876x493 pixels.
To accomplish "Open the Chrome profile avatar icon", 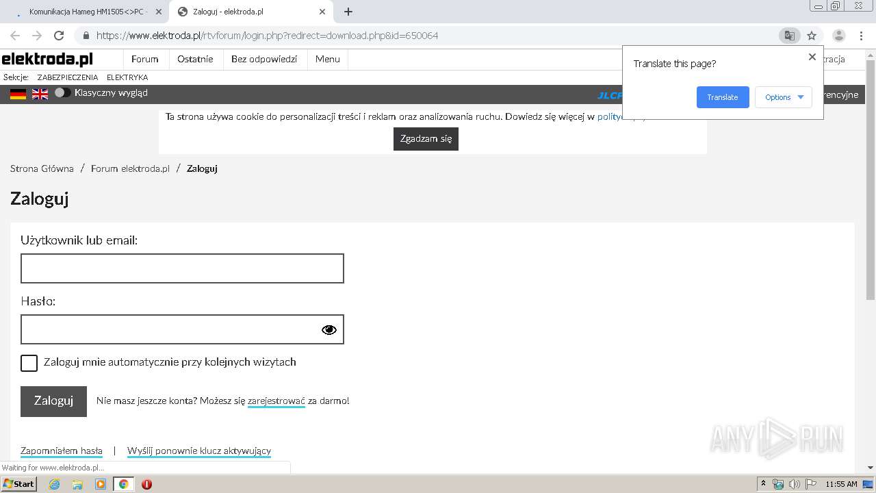I will click(x=838, y=36).
